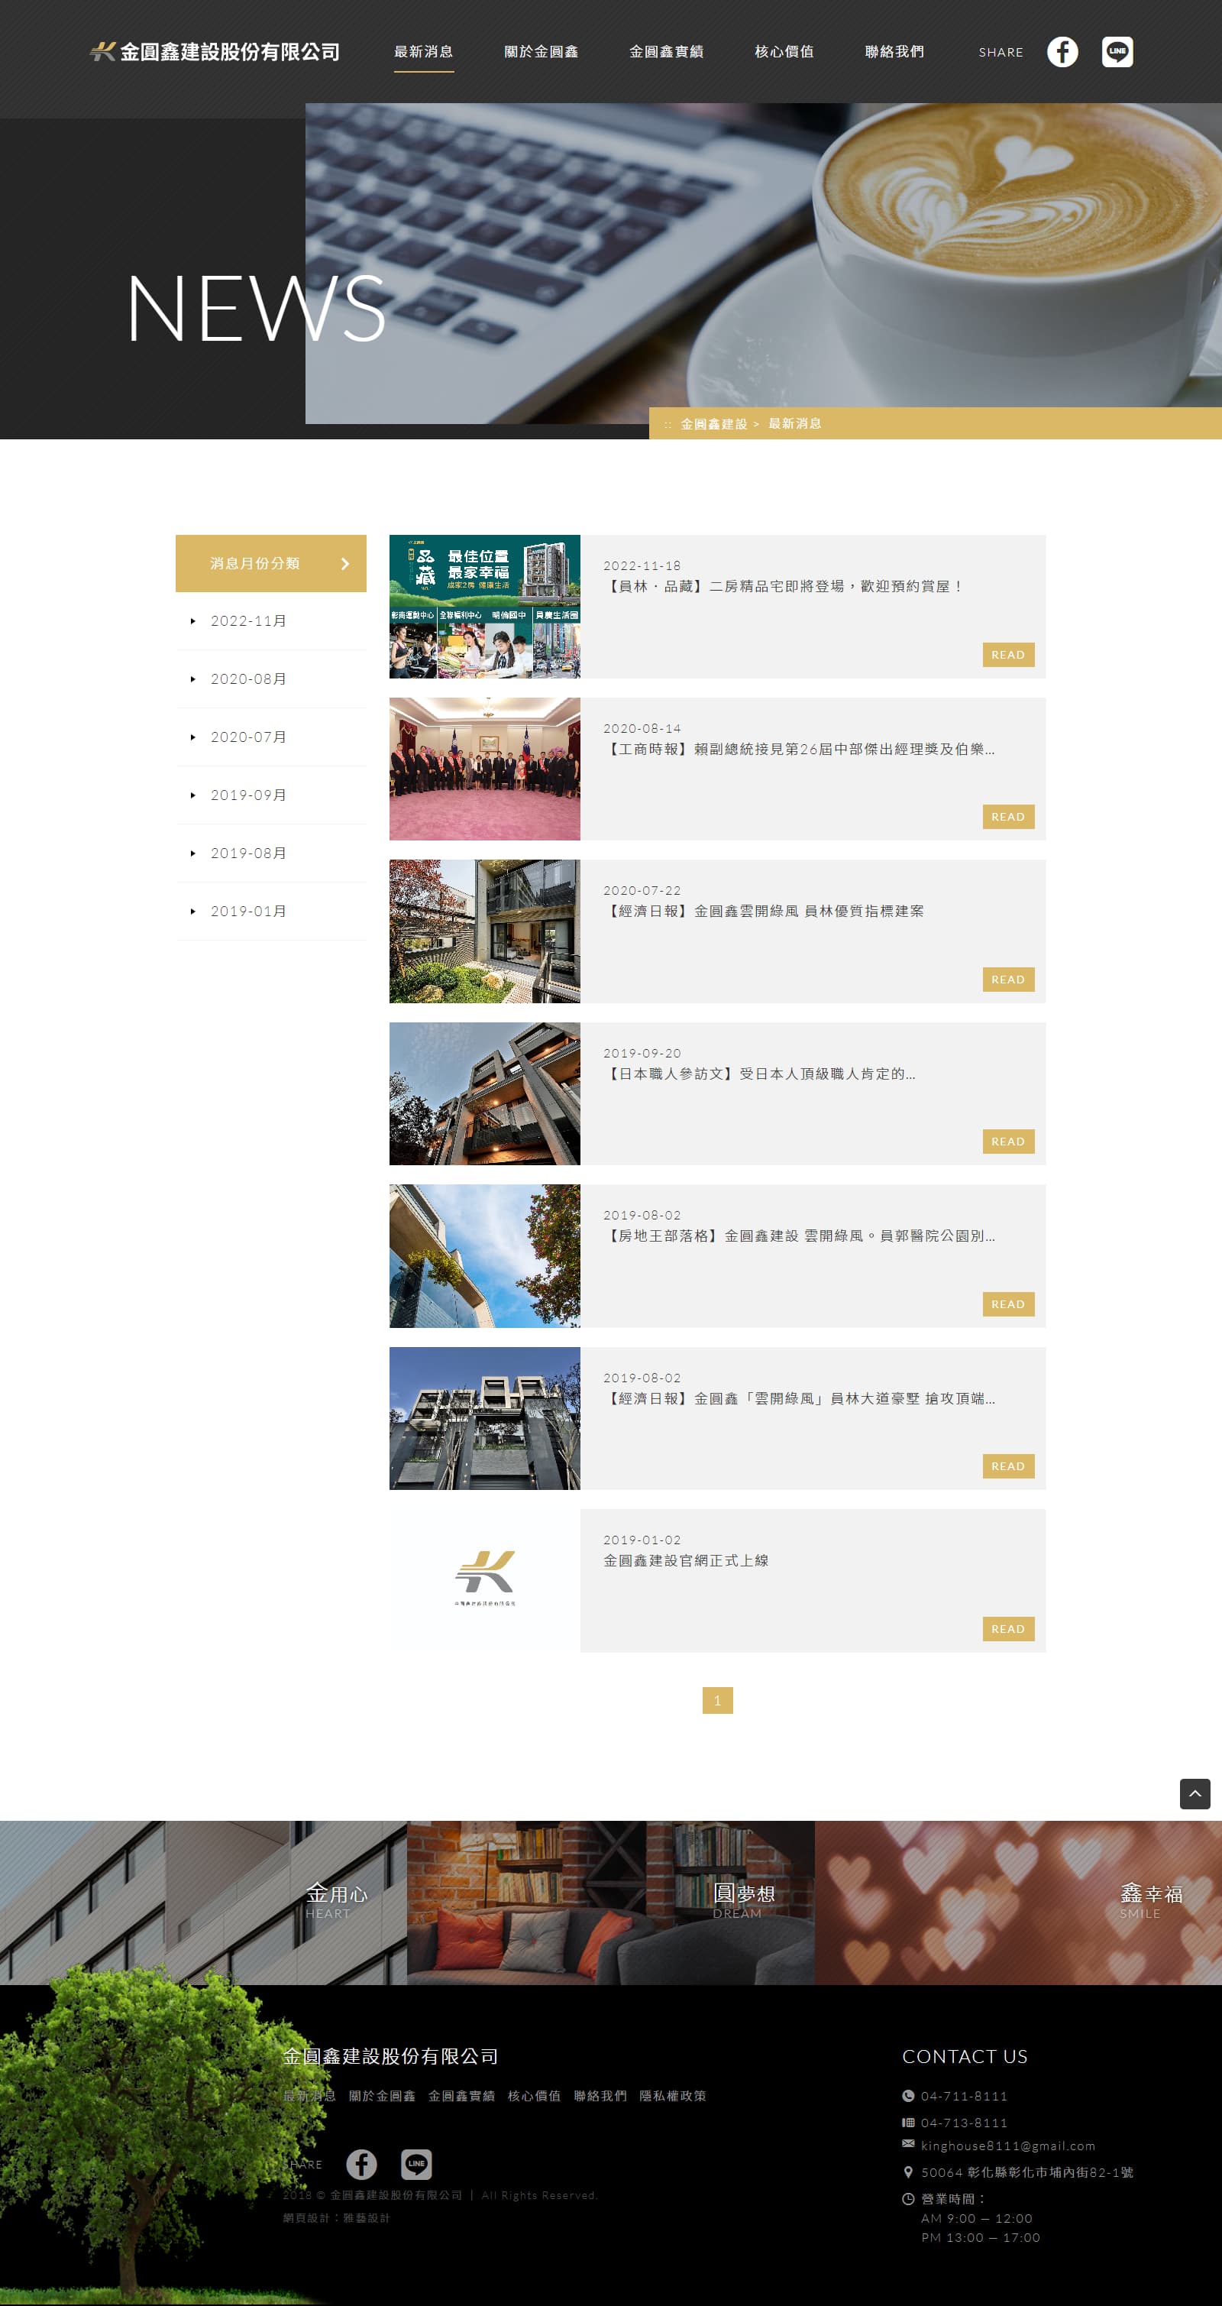Select the 2019-09月 archive month
Image resolution: width=1222 pixels, height=2306 pixels.
(x=249, y=795)
